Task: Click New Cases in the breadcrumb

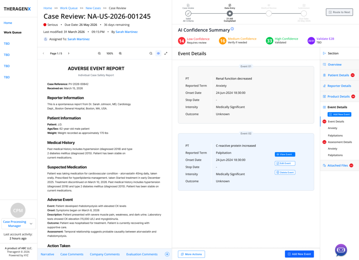Action: [x=93, y=8]
